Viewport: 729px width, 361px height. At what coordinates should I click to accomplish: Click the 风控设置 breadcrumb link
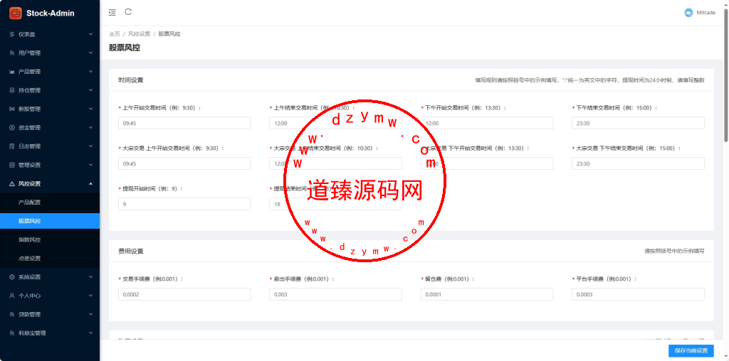(x=139, y=34)
